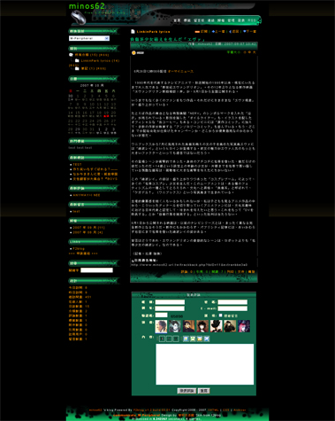
Task: Click the trackback URL text below article
Action: tap(189, 265)
